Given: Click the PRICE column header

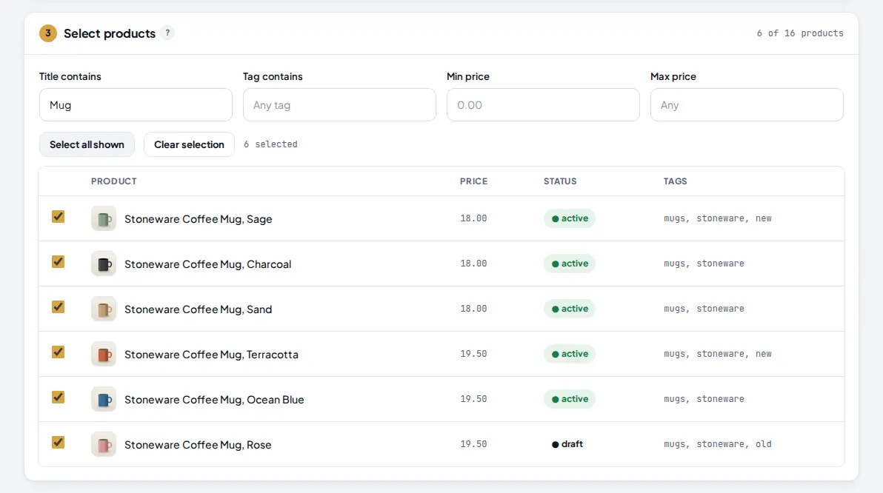Looking at the screenshot, I should coord(473,181).
